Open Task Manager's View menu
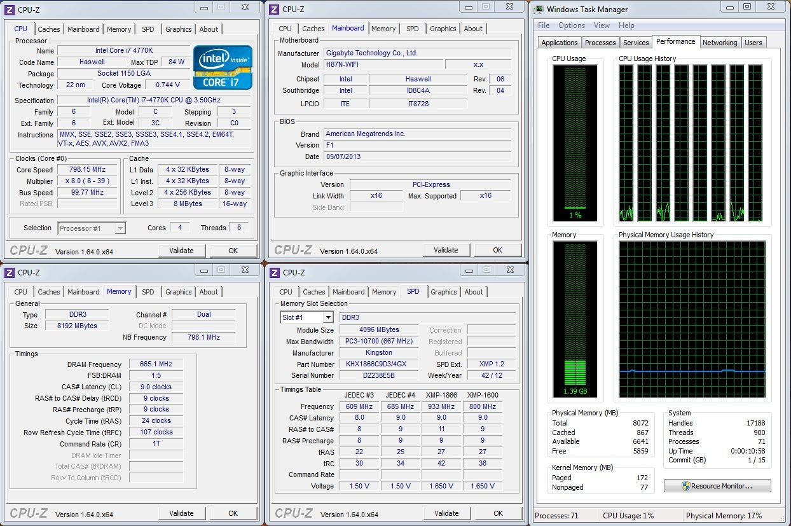This screenshot has width=791, height=526. click(x=602, y=25)
